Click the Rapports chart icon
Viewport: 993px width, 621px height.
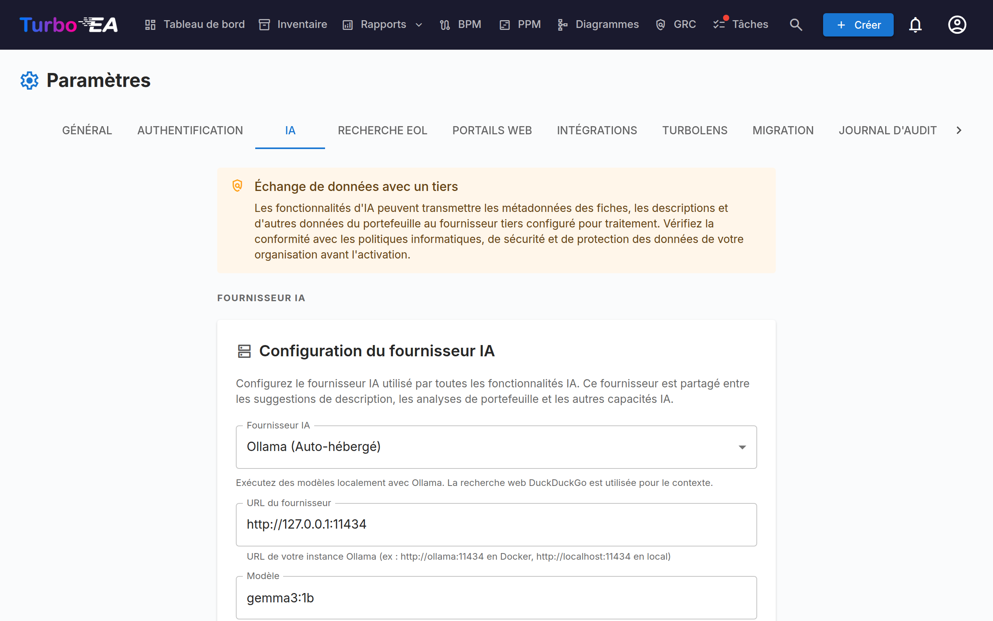click(348, 25)
